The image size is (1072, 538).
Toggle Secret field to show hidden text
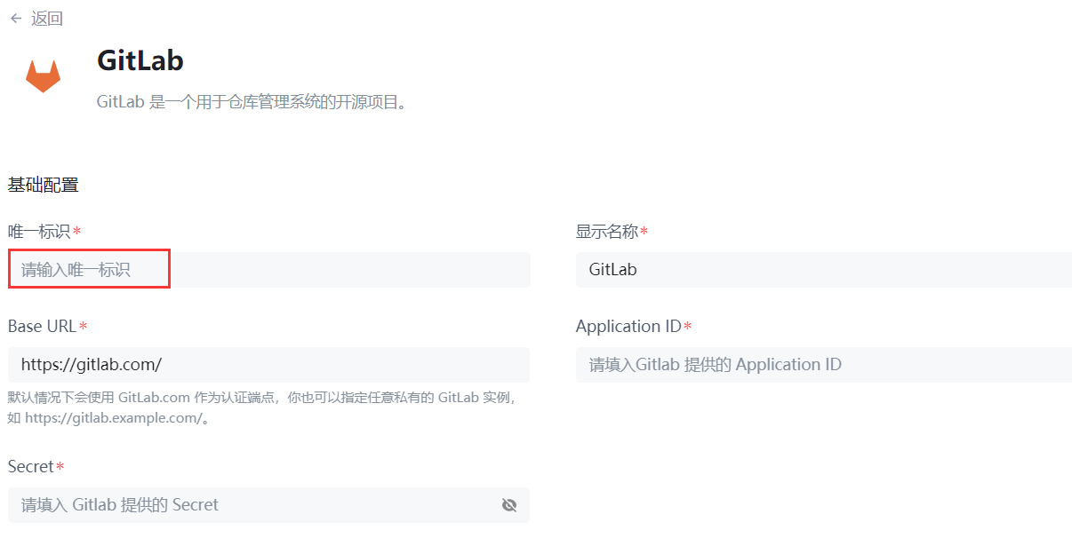tap(508, 504)
